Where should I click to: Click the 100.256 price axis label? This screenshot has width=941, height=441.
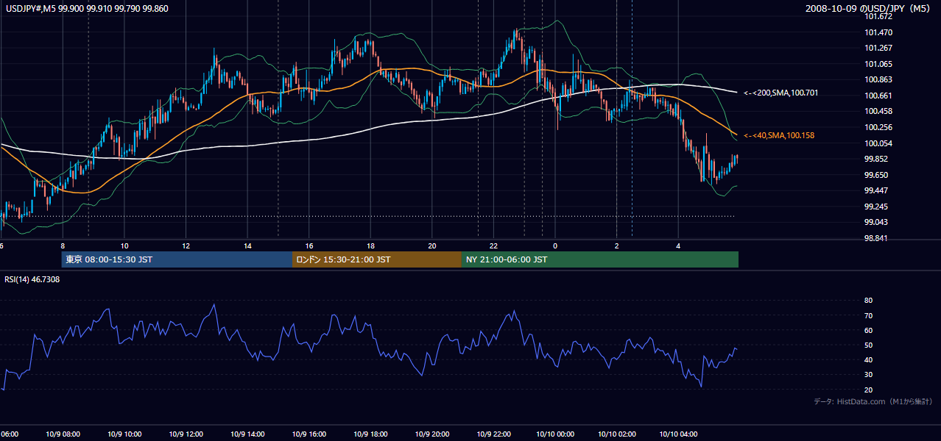click(x=879, y=128)
